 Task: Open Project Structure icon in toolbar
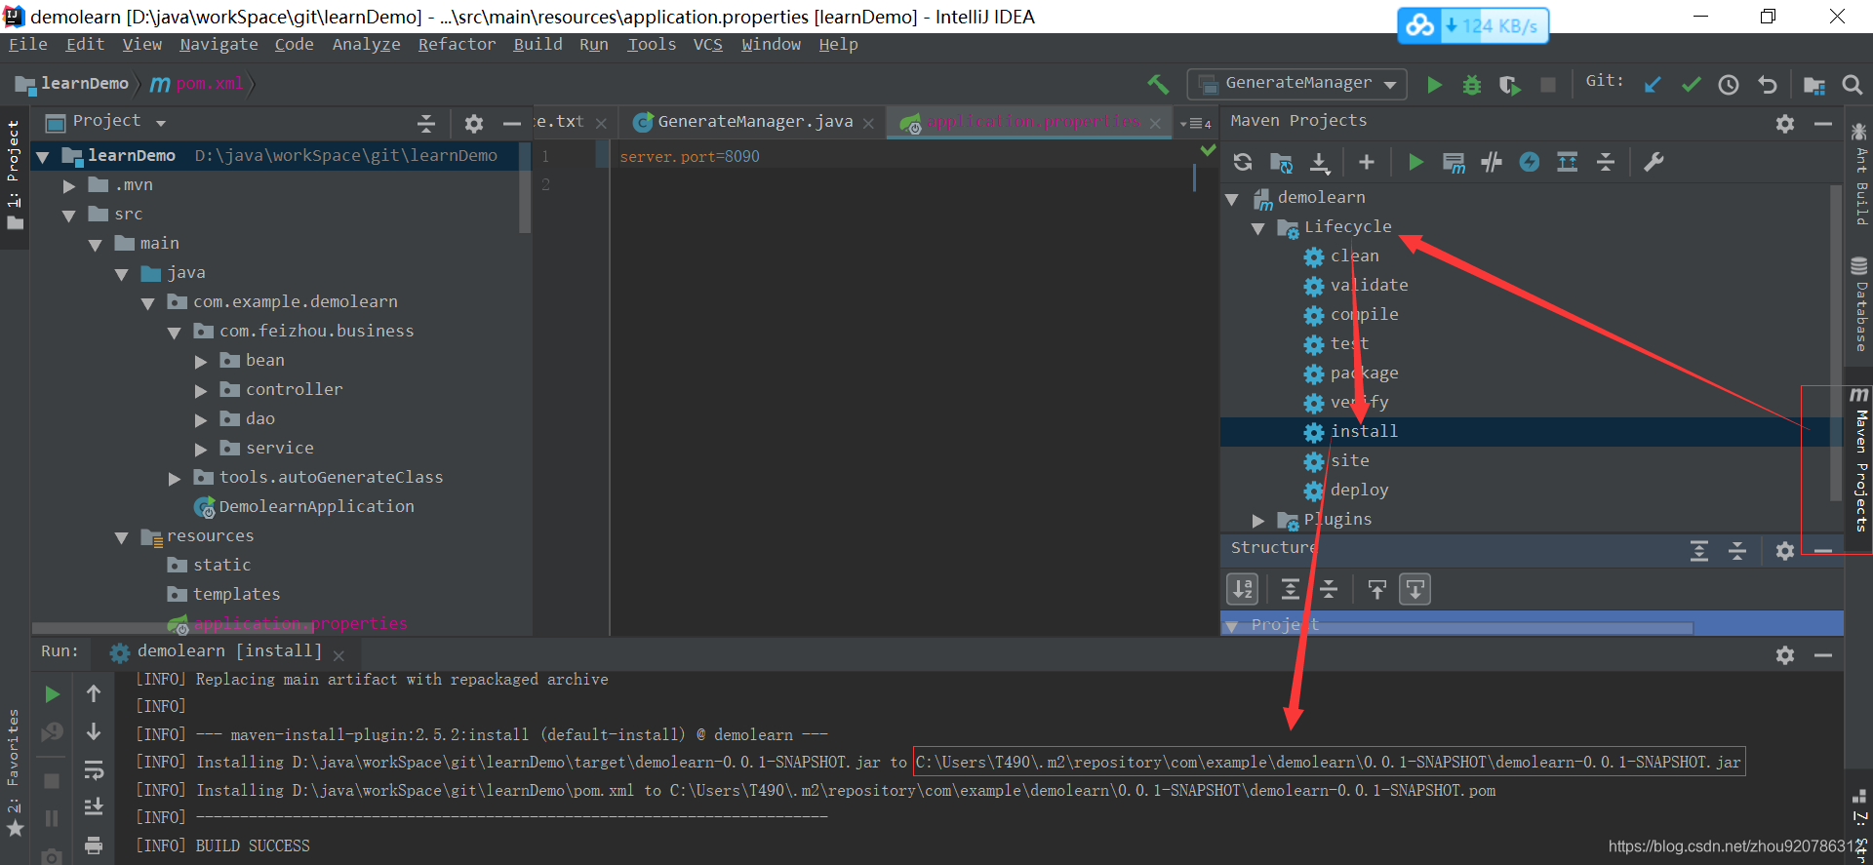click(x=1814, y=85)
